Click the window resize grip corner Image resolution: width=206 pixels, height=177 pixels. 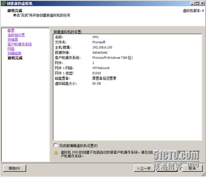pyautogui.click(x=204, y=175)
